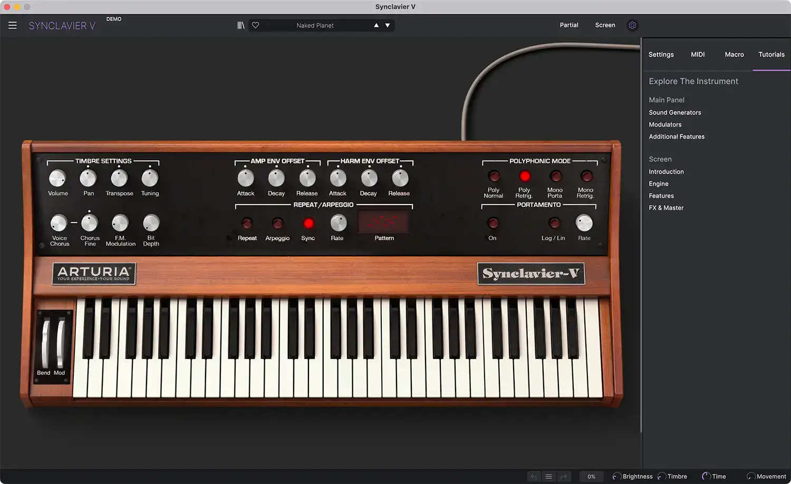Mark Naked Planet preset as favorite
Screen dimensions: 791x484
255,25
